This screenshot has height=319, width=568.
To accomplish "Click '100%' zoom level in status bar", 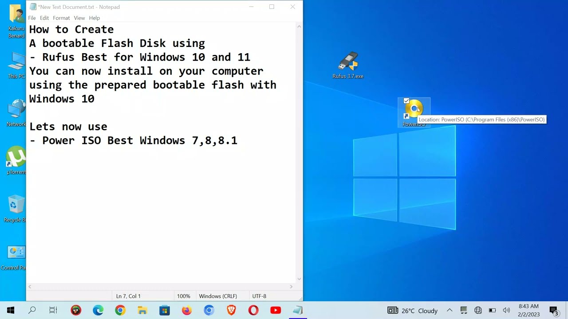I will 183,296.
